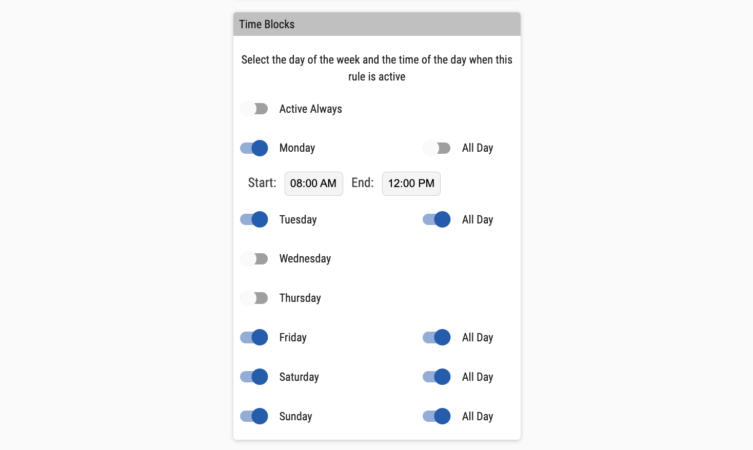Disable the Tuesday toggle
The image size is (753, 450).
point(254,219)
